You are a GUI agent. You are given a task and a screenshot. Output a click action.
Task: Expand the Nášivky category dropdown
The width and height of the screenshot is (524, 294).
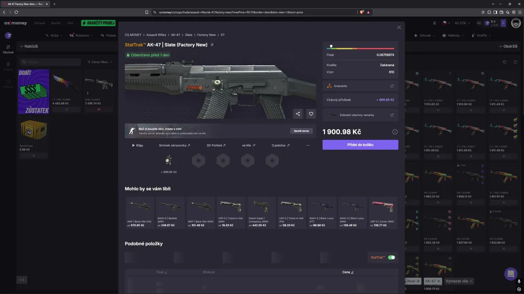coord(454,36)
